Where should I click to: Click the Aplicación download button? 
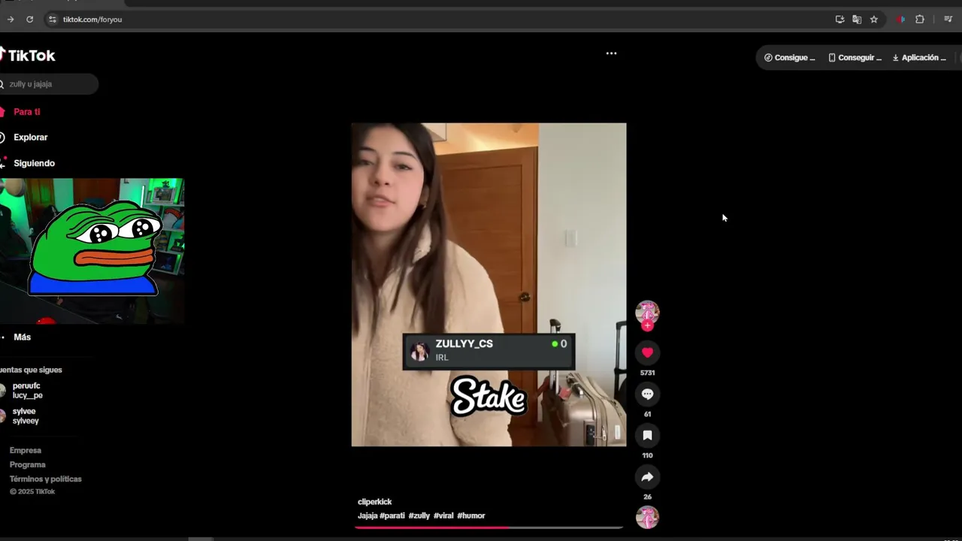click(x=919, y=58)
